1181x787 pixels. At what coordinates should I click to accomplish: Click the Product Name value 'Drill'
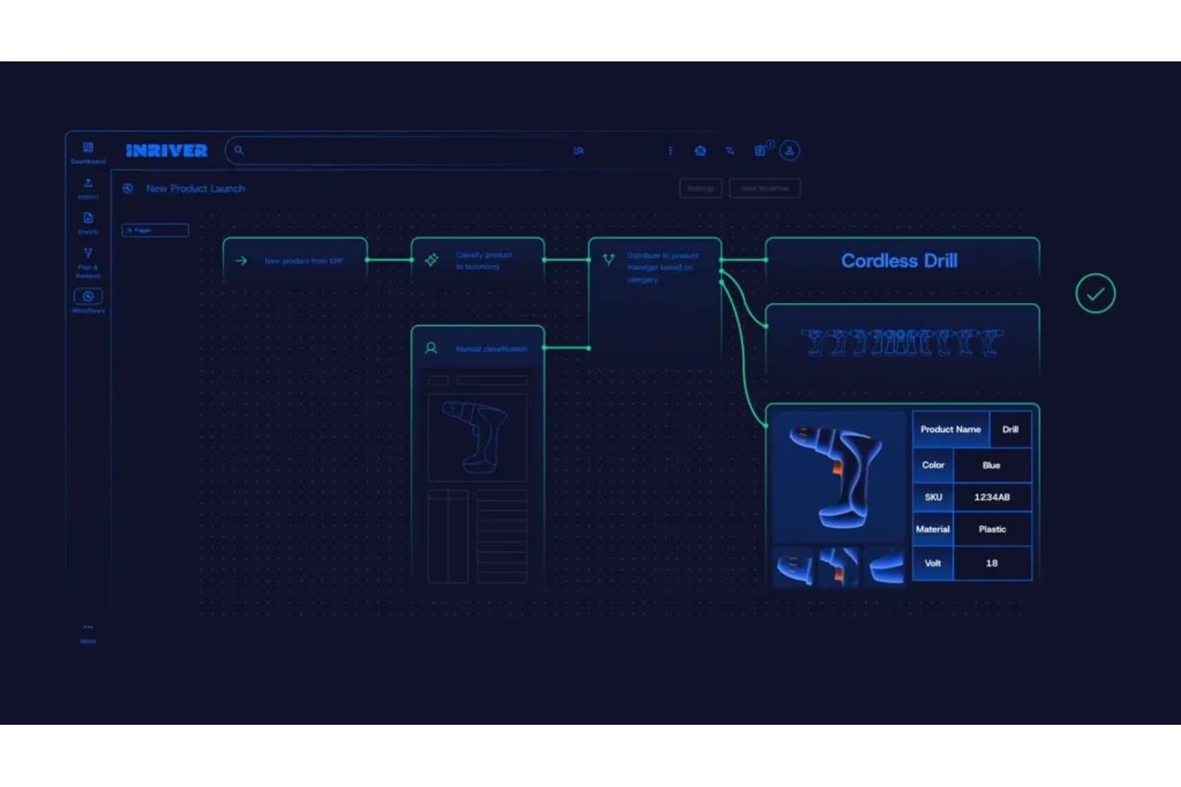(1010, 429)
